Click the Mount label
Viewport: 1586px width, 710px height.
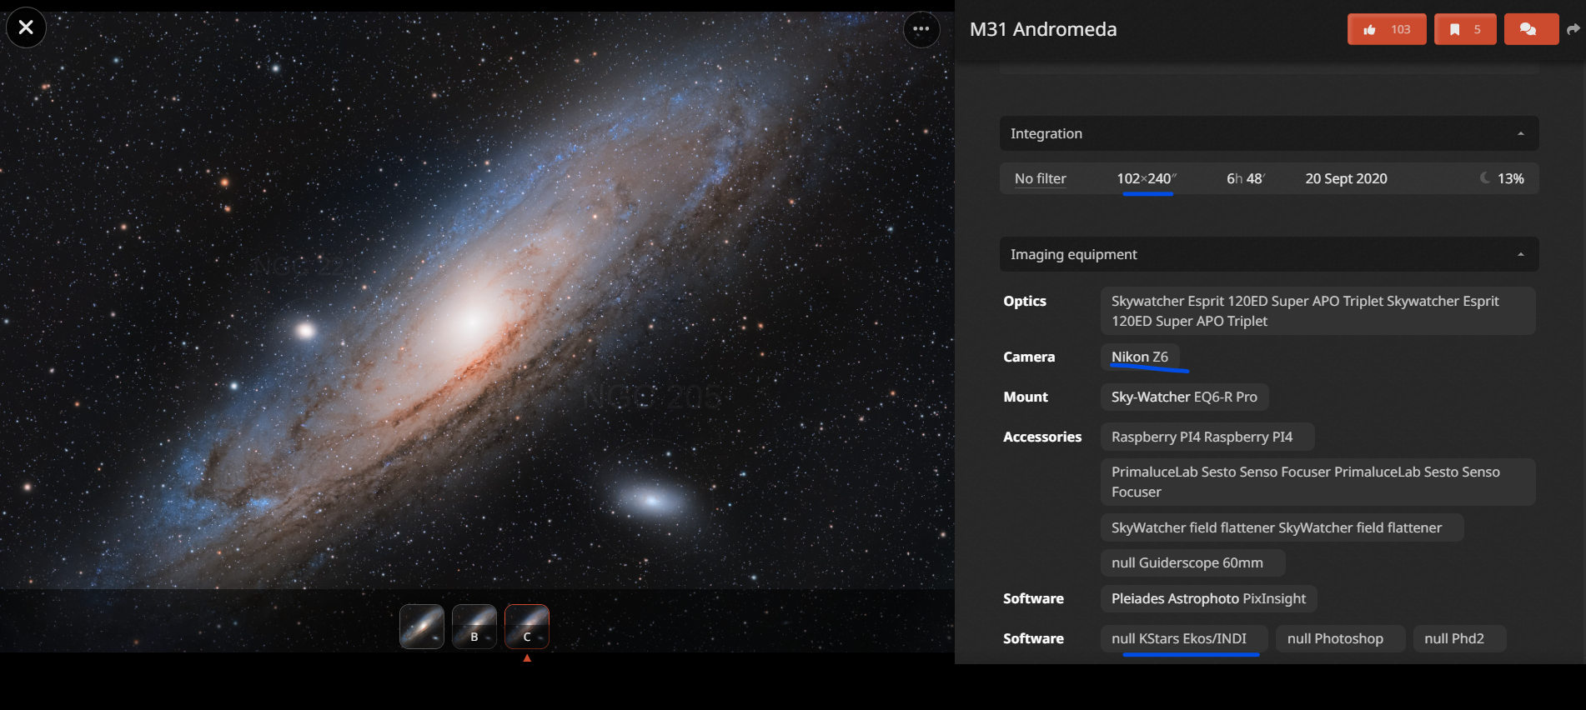(x=1026, y=397)
